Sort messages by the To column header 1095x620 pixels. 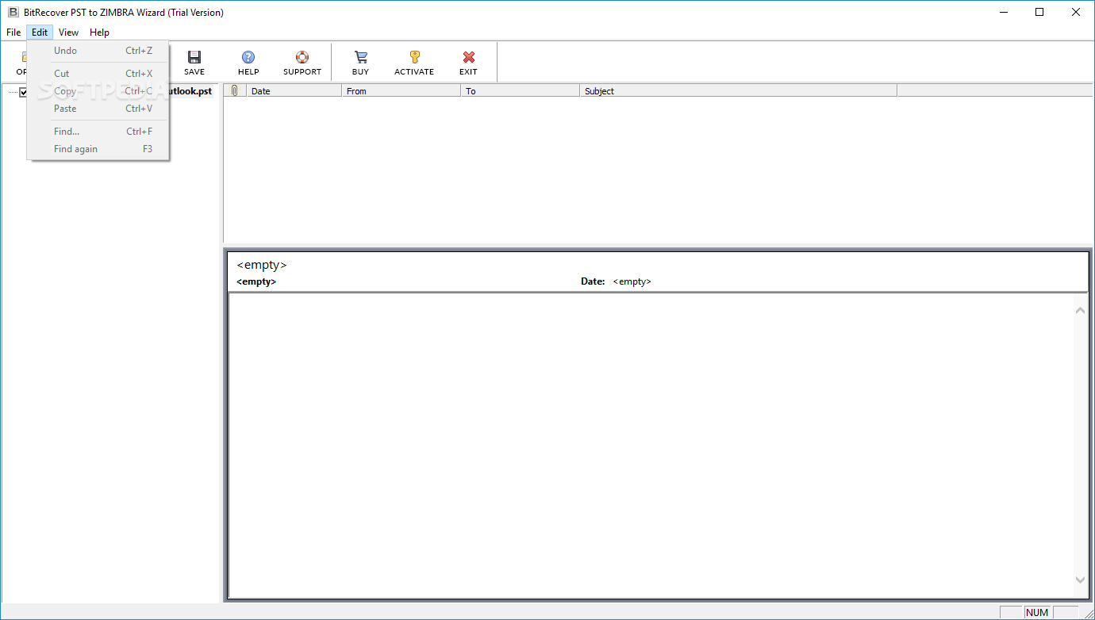coord(521,90)
